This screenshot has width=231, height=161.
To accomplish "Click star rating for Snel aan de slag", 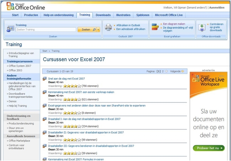I will point(72,86).
